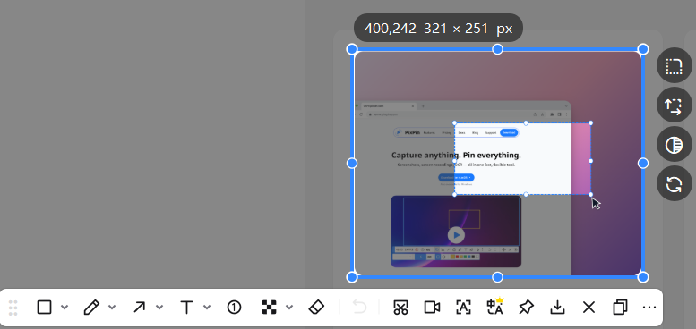Open the more options ellipsis menu
696x329 pixels.
click(x=649, y=307)
